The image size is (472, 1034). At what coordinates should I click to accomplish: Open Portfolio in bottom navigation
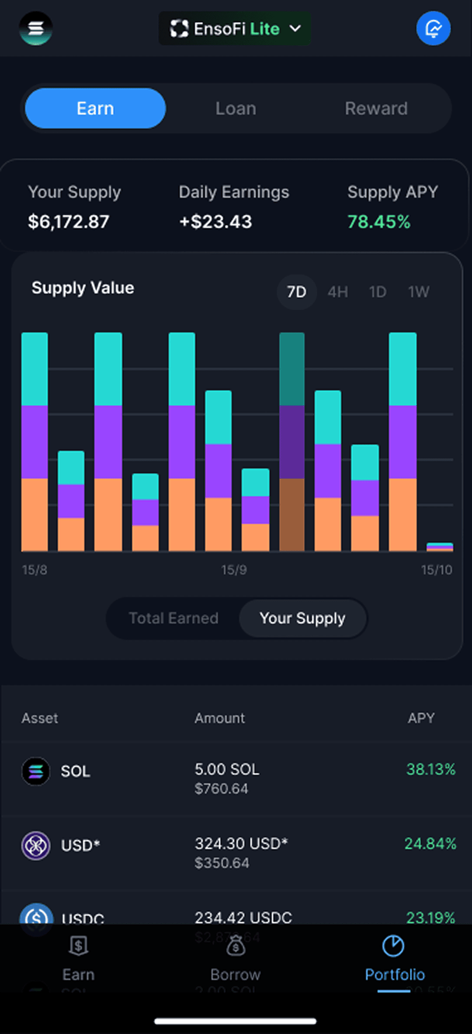pyautogui.click(x=395, y=958)
